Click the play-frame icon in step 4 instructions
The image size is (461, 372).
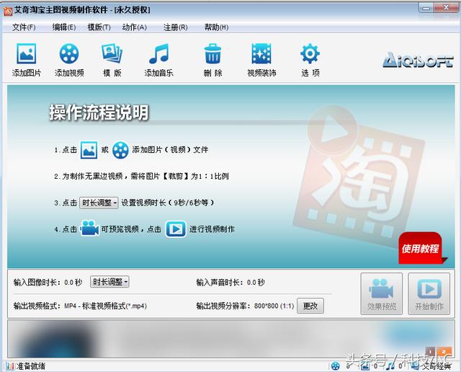(176, 229)
